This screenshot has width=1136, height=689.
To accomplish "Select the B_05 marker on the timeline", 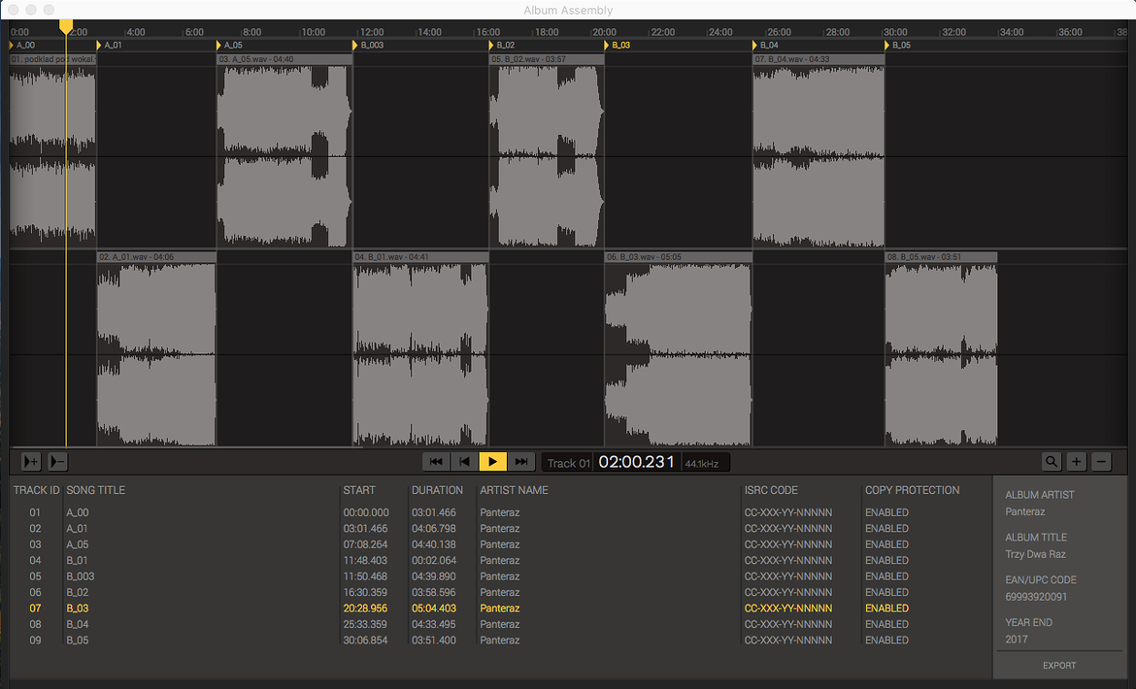I will tap(898, 45).
